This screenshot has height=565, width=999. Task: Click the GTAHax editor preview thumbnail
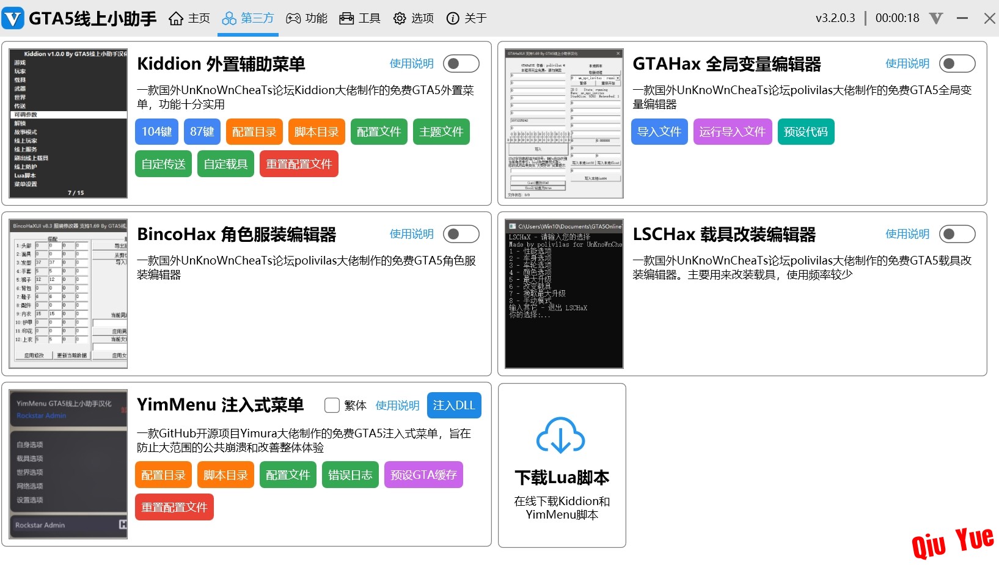[564, 123]
